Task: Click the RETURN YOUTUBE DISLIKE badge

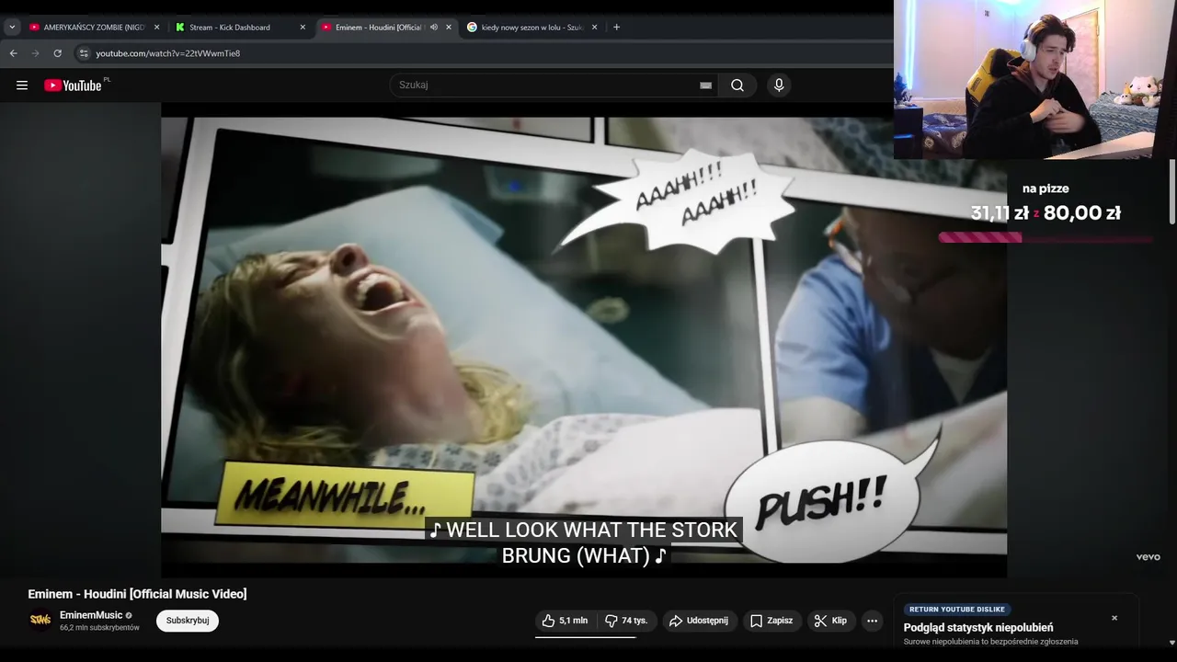Action: pyautogui.click(x=956, y=610)
